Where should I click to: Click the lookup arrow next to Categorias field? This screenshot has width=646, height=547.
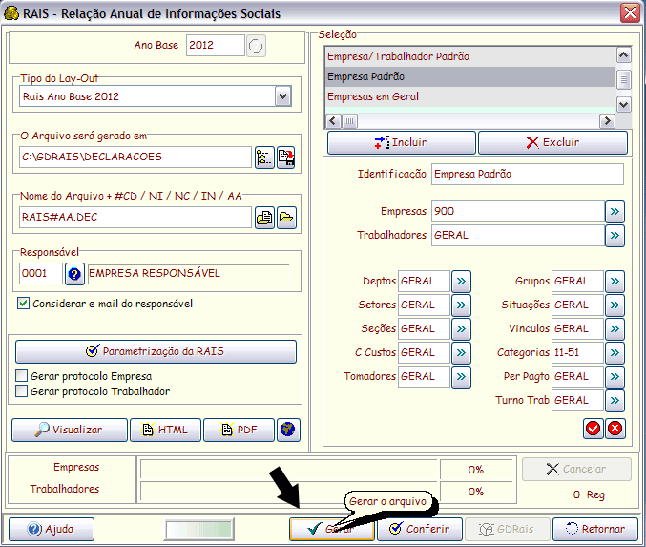[x=615, y=353]
